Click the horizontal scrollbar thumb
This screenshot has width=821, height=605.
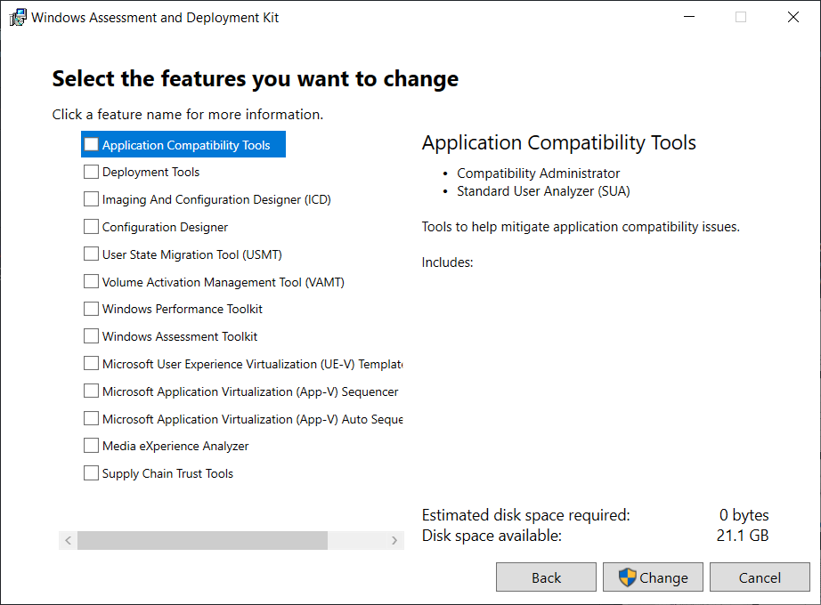[x=202, y=540]
